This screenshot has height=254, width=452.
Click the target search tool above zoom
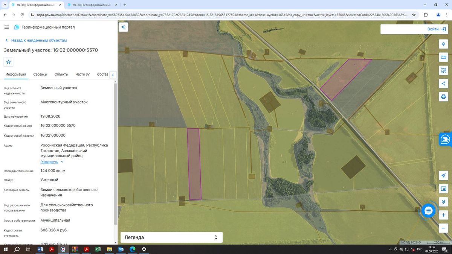(x=443, y=202)
